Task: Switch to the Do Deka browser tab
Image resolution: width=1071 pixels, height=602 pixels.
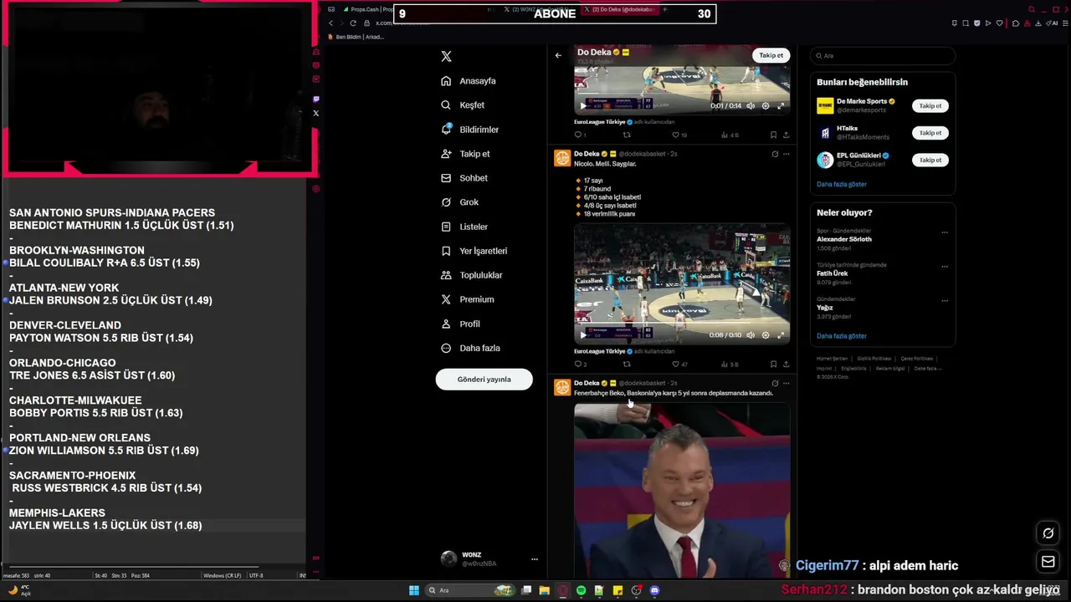Action: tap(621, 9)
